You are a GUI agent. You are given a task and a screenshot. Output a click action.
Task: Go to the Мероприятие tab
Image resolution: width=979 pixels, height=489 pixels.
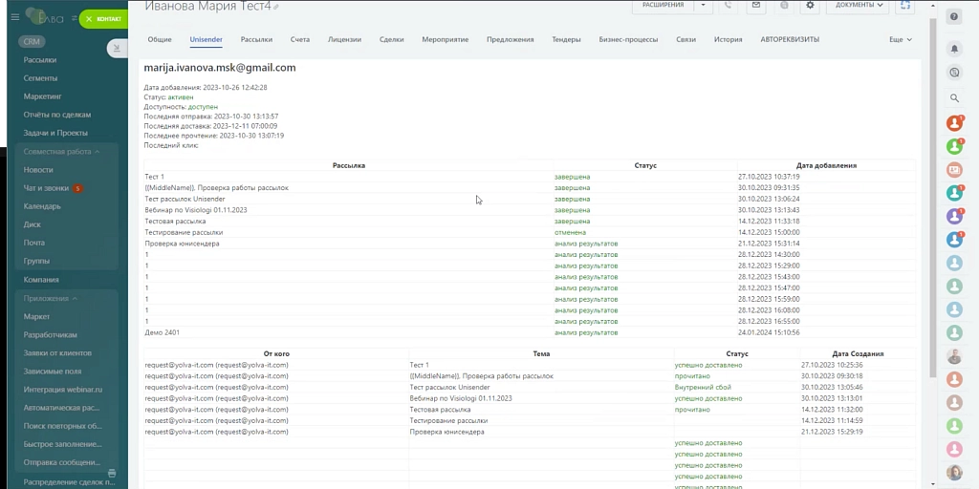click(x=446, y=39)
